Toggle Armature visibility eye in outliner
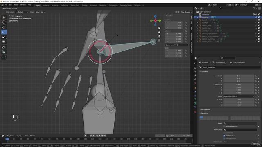 (256, 17)
